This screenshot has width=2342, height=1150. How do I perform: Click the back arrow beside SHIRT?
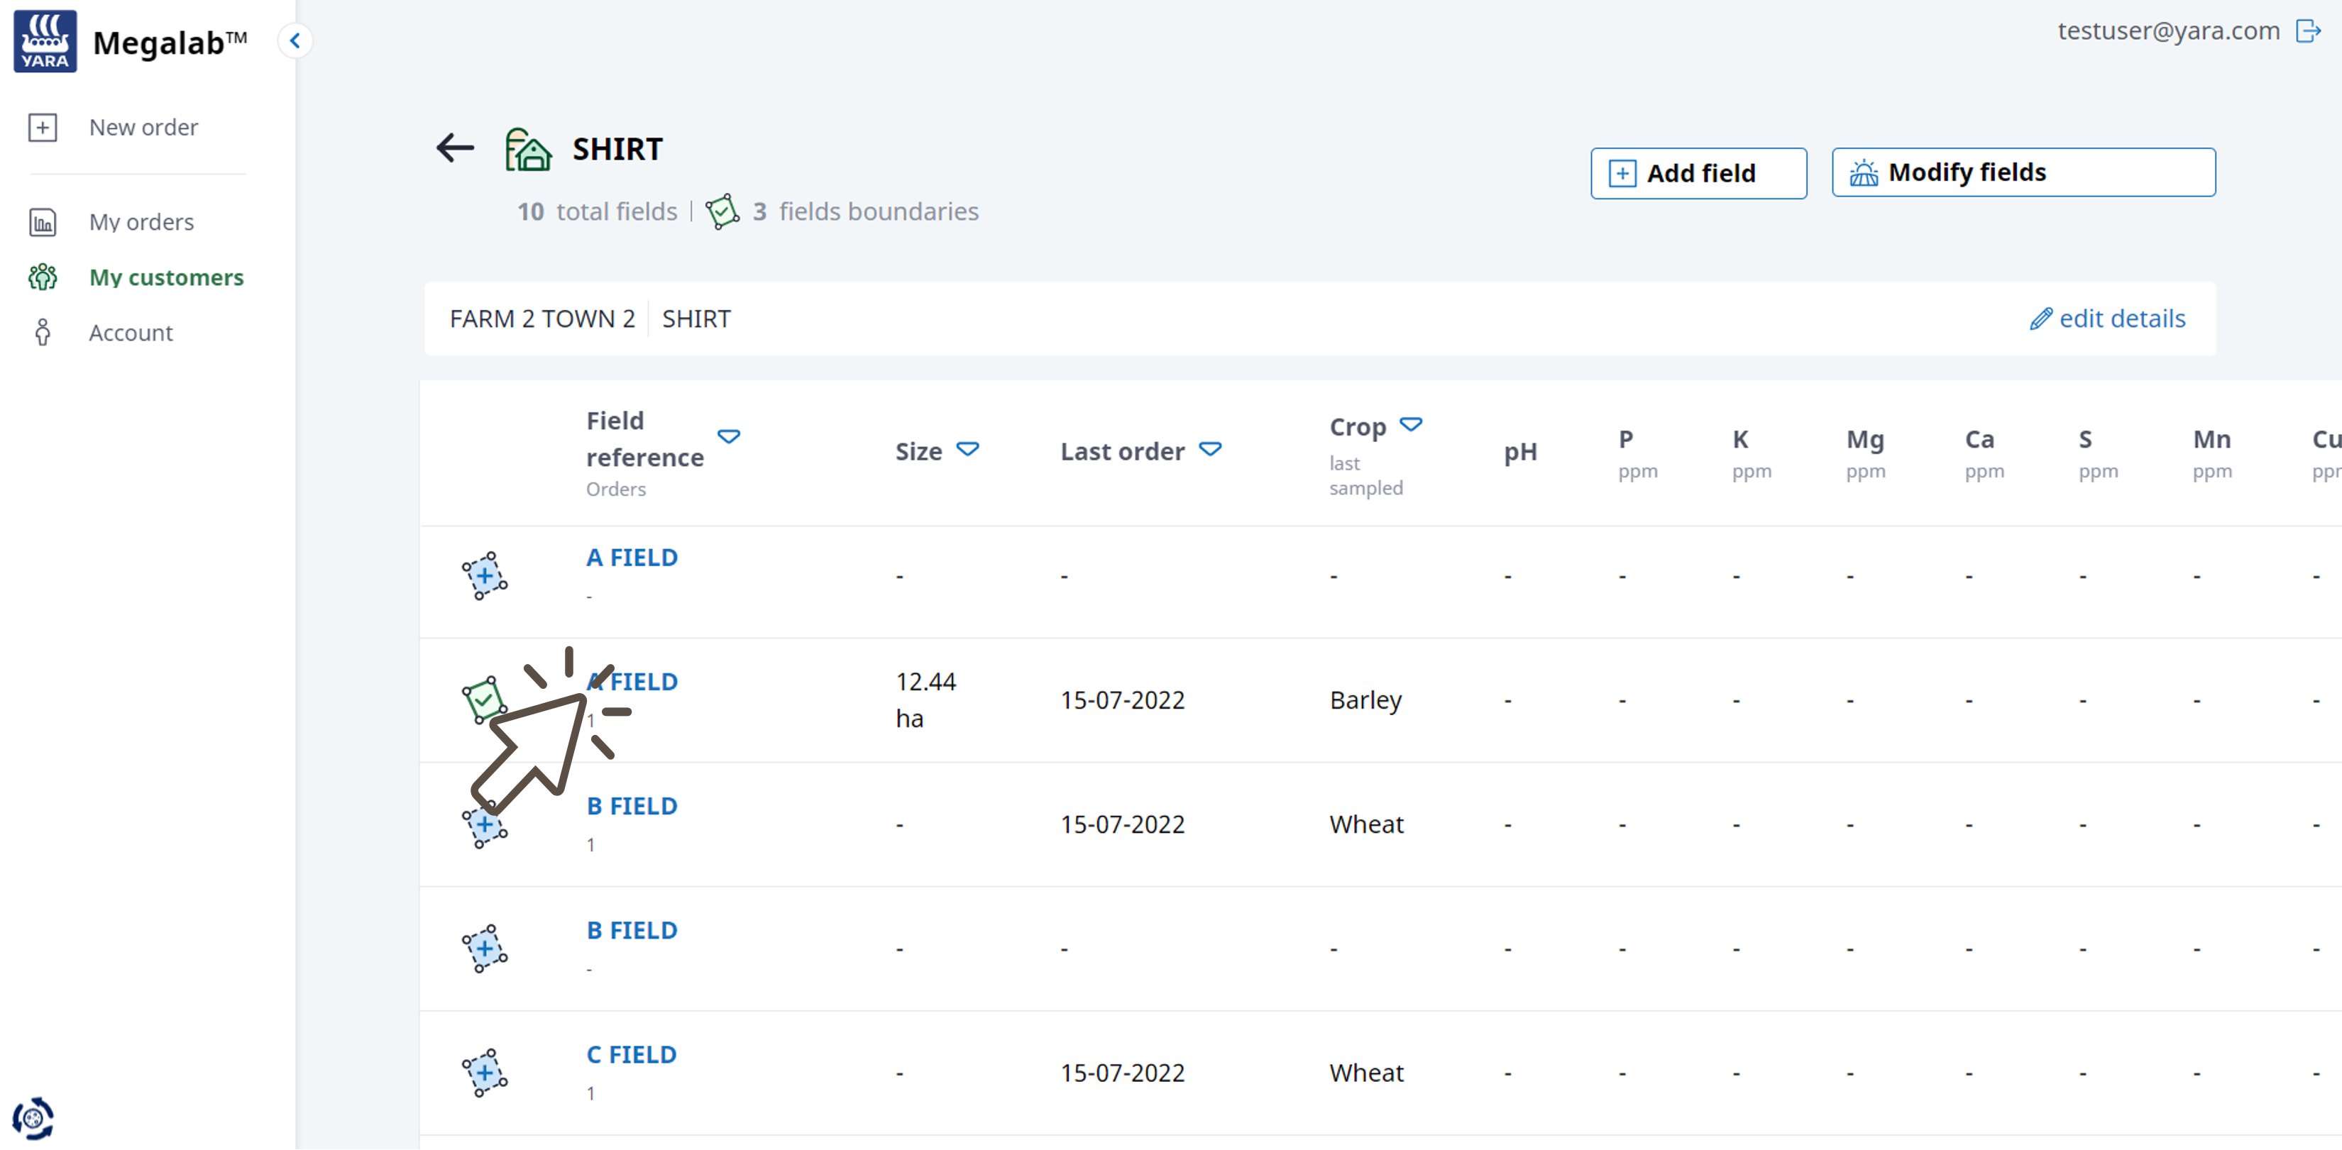pyautogui.click(x=455, y=148)
